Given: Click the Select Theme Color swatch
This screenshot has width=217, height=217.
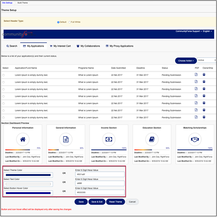Looking at the screenshot, I should click(x=28, y=175).
